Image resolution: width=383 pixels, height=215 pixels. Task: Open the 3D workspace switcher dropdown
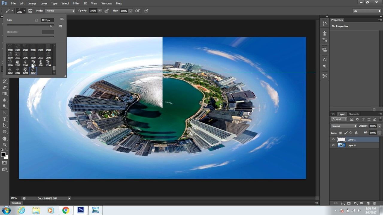point(367,11)
